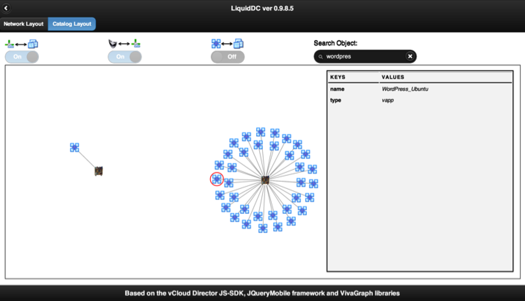525x301 pixels.
Task: Click the 'WordPress_Ubuntu' value in the table
Action: tap(405, 89)
